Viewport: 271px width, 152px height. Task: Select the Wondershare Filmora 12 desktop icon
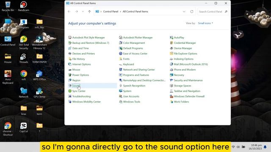tap(39, 43)
